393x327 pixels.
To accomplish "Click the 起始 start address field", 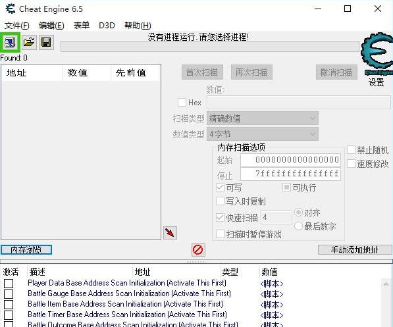I will [x=290, y=160].
